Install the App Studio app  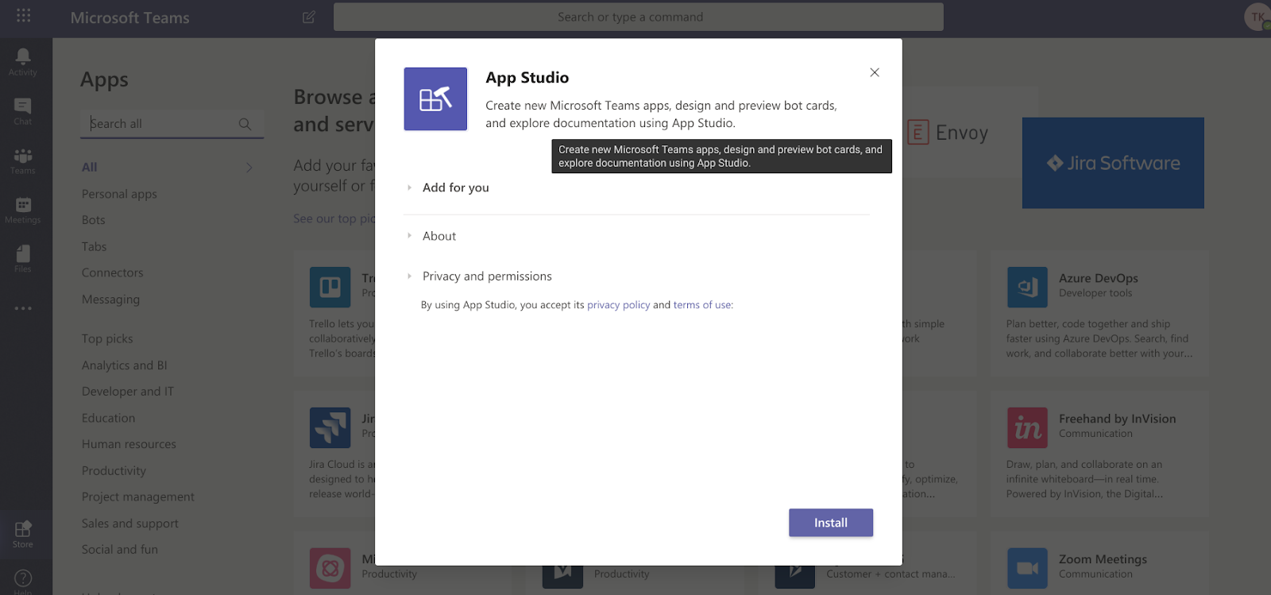point(831,523)
